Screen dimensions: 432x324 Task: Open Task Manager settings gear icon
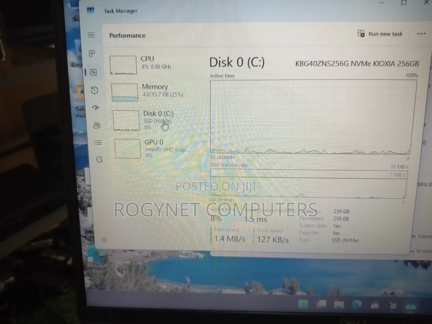point(104,240)
